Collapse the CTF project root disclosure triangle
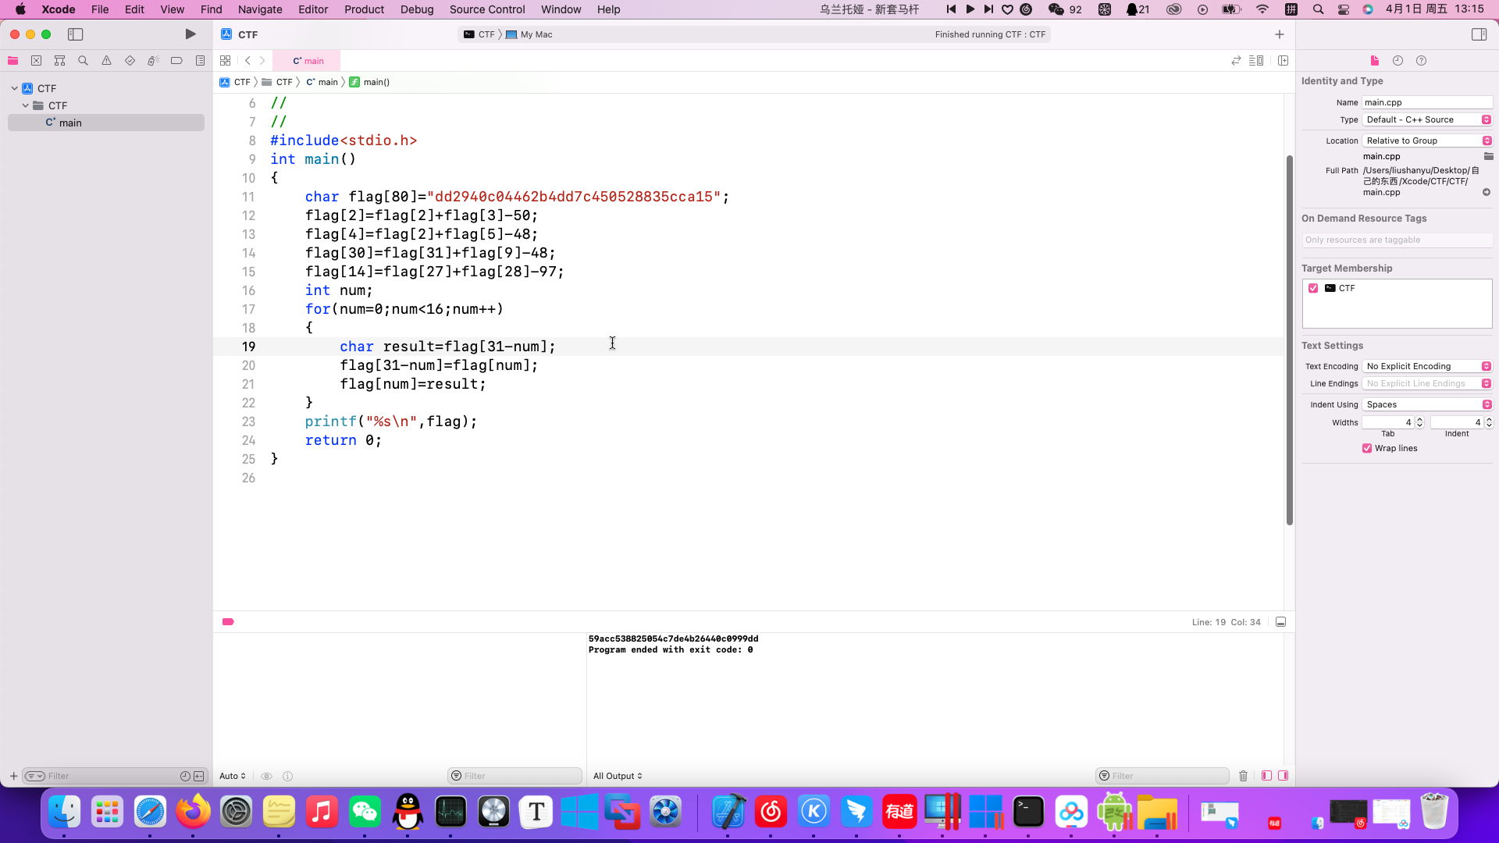Image resolution: width=1499 pixels, height=843 pixels. tap(14, 88)
